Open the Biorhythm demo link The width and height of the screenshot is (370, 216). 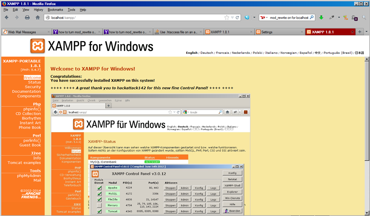[31, 118]
